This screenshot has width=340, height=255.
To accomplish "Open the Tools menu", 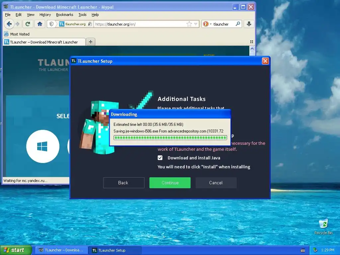I will click(82, 15).
